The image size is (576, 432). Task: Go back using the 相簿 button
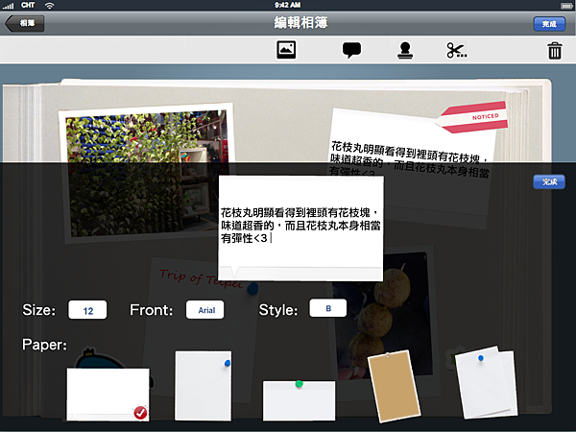coord(25,23)
